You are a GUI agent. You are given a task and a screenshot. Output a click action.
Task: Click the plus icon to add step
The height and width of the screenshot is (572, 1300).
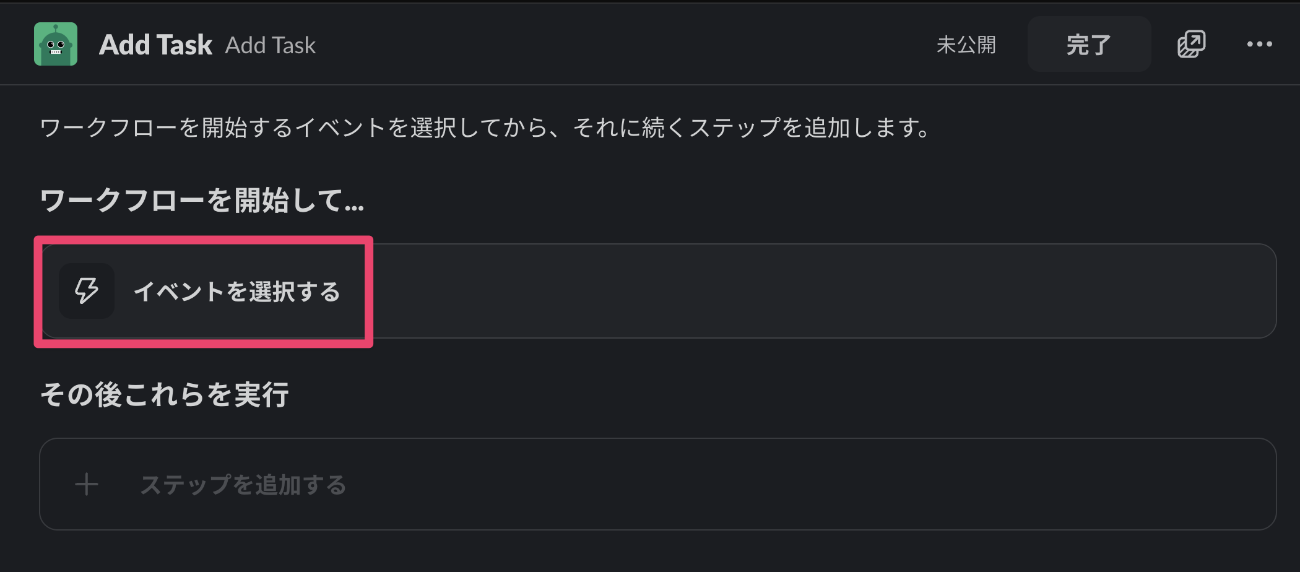(87, 484)
